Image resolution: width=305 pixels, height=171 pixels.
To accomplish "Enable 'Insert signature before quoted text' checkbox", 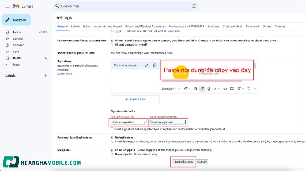I will pyautogui.click(x=112, y=129).
